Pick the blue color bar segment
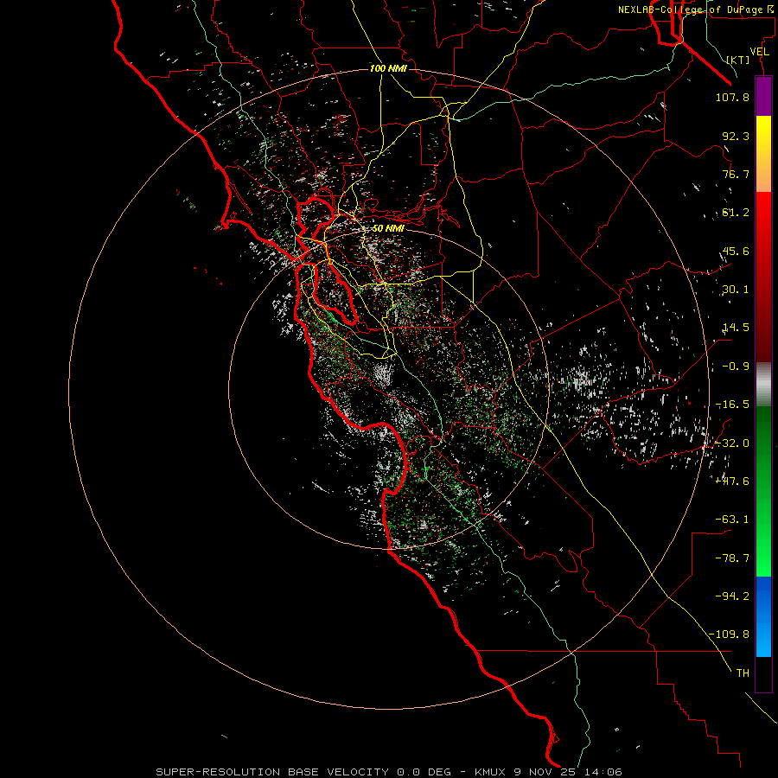This screenshot has height=778, width=778. click(763, 616)
